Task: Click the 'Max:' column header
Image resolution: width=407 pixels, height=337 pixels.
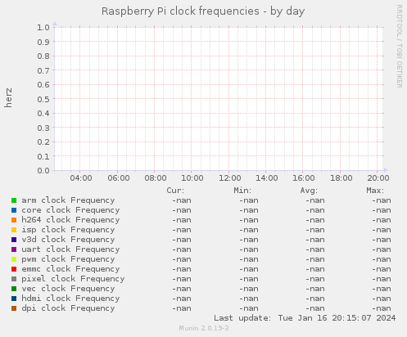Action: tap(375, 191)
